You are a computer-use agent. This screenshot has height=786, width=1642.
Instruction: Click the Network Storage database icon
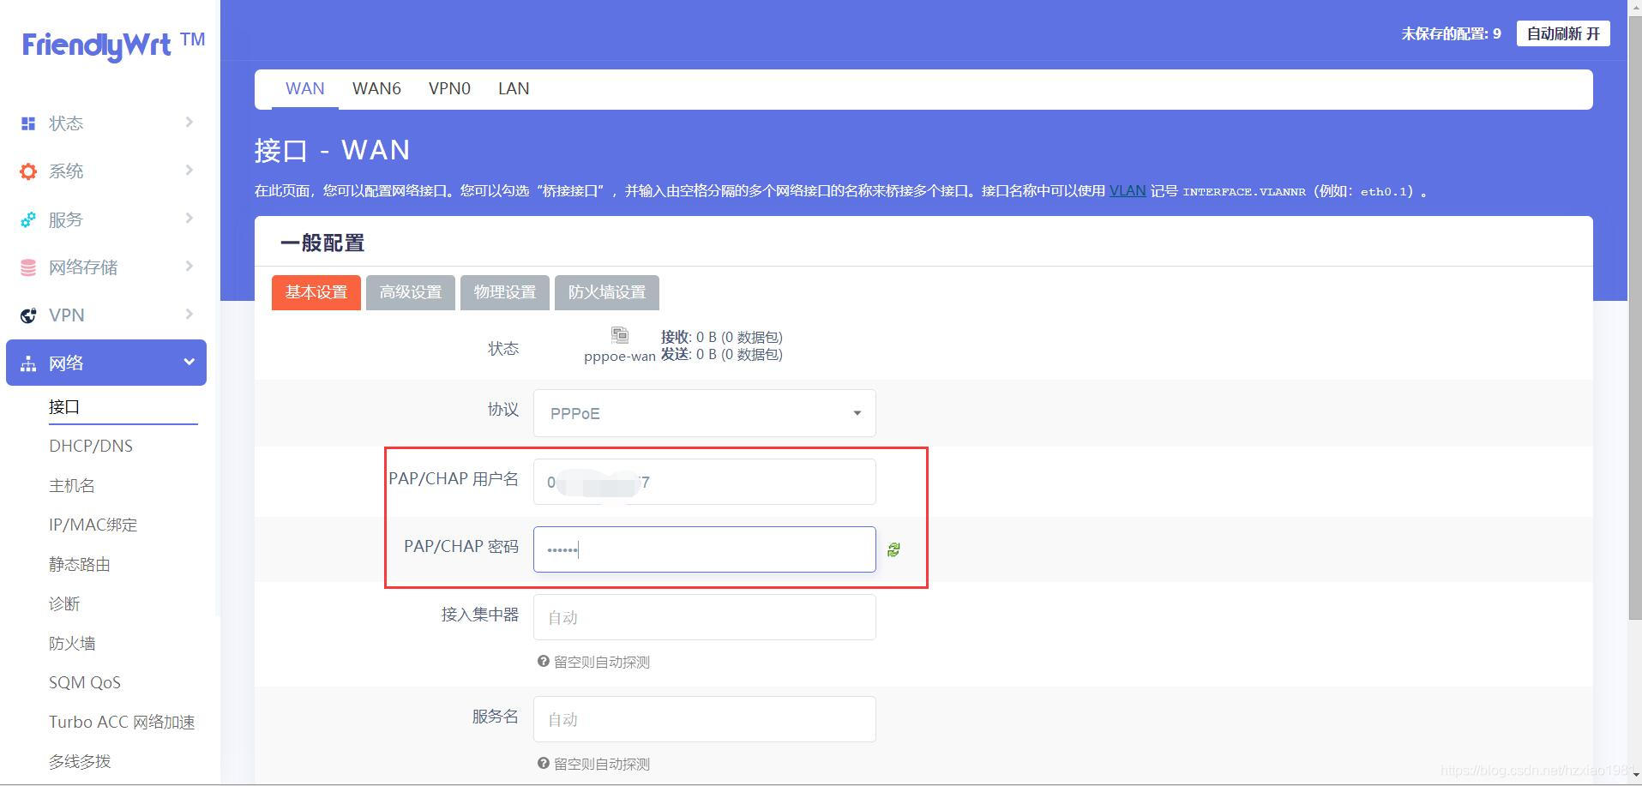[28, 267]
